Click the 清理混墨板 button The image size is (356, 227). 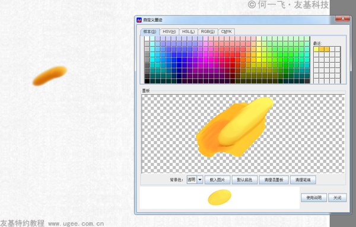[274, 180]
